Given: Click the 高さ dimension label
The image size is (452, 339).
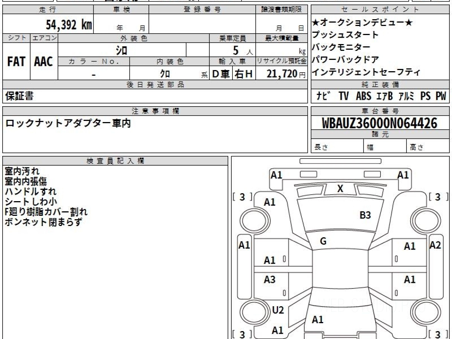Looking at the screenshot, I should (x=417, y=148).
